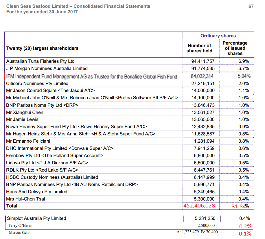Select the Mr Michael John O'Neill row name
The height and width of the screenshot is (239, 265).
tap(92, 98)
